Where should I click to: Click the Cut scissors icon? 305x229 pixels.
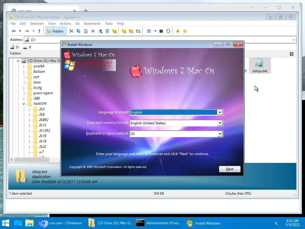pyautogui.click(x=71, y=31)
